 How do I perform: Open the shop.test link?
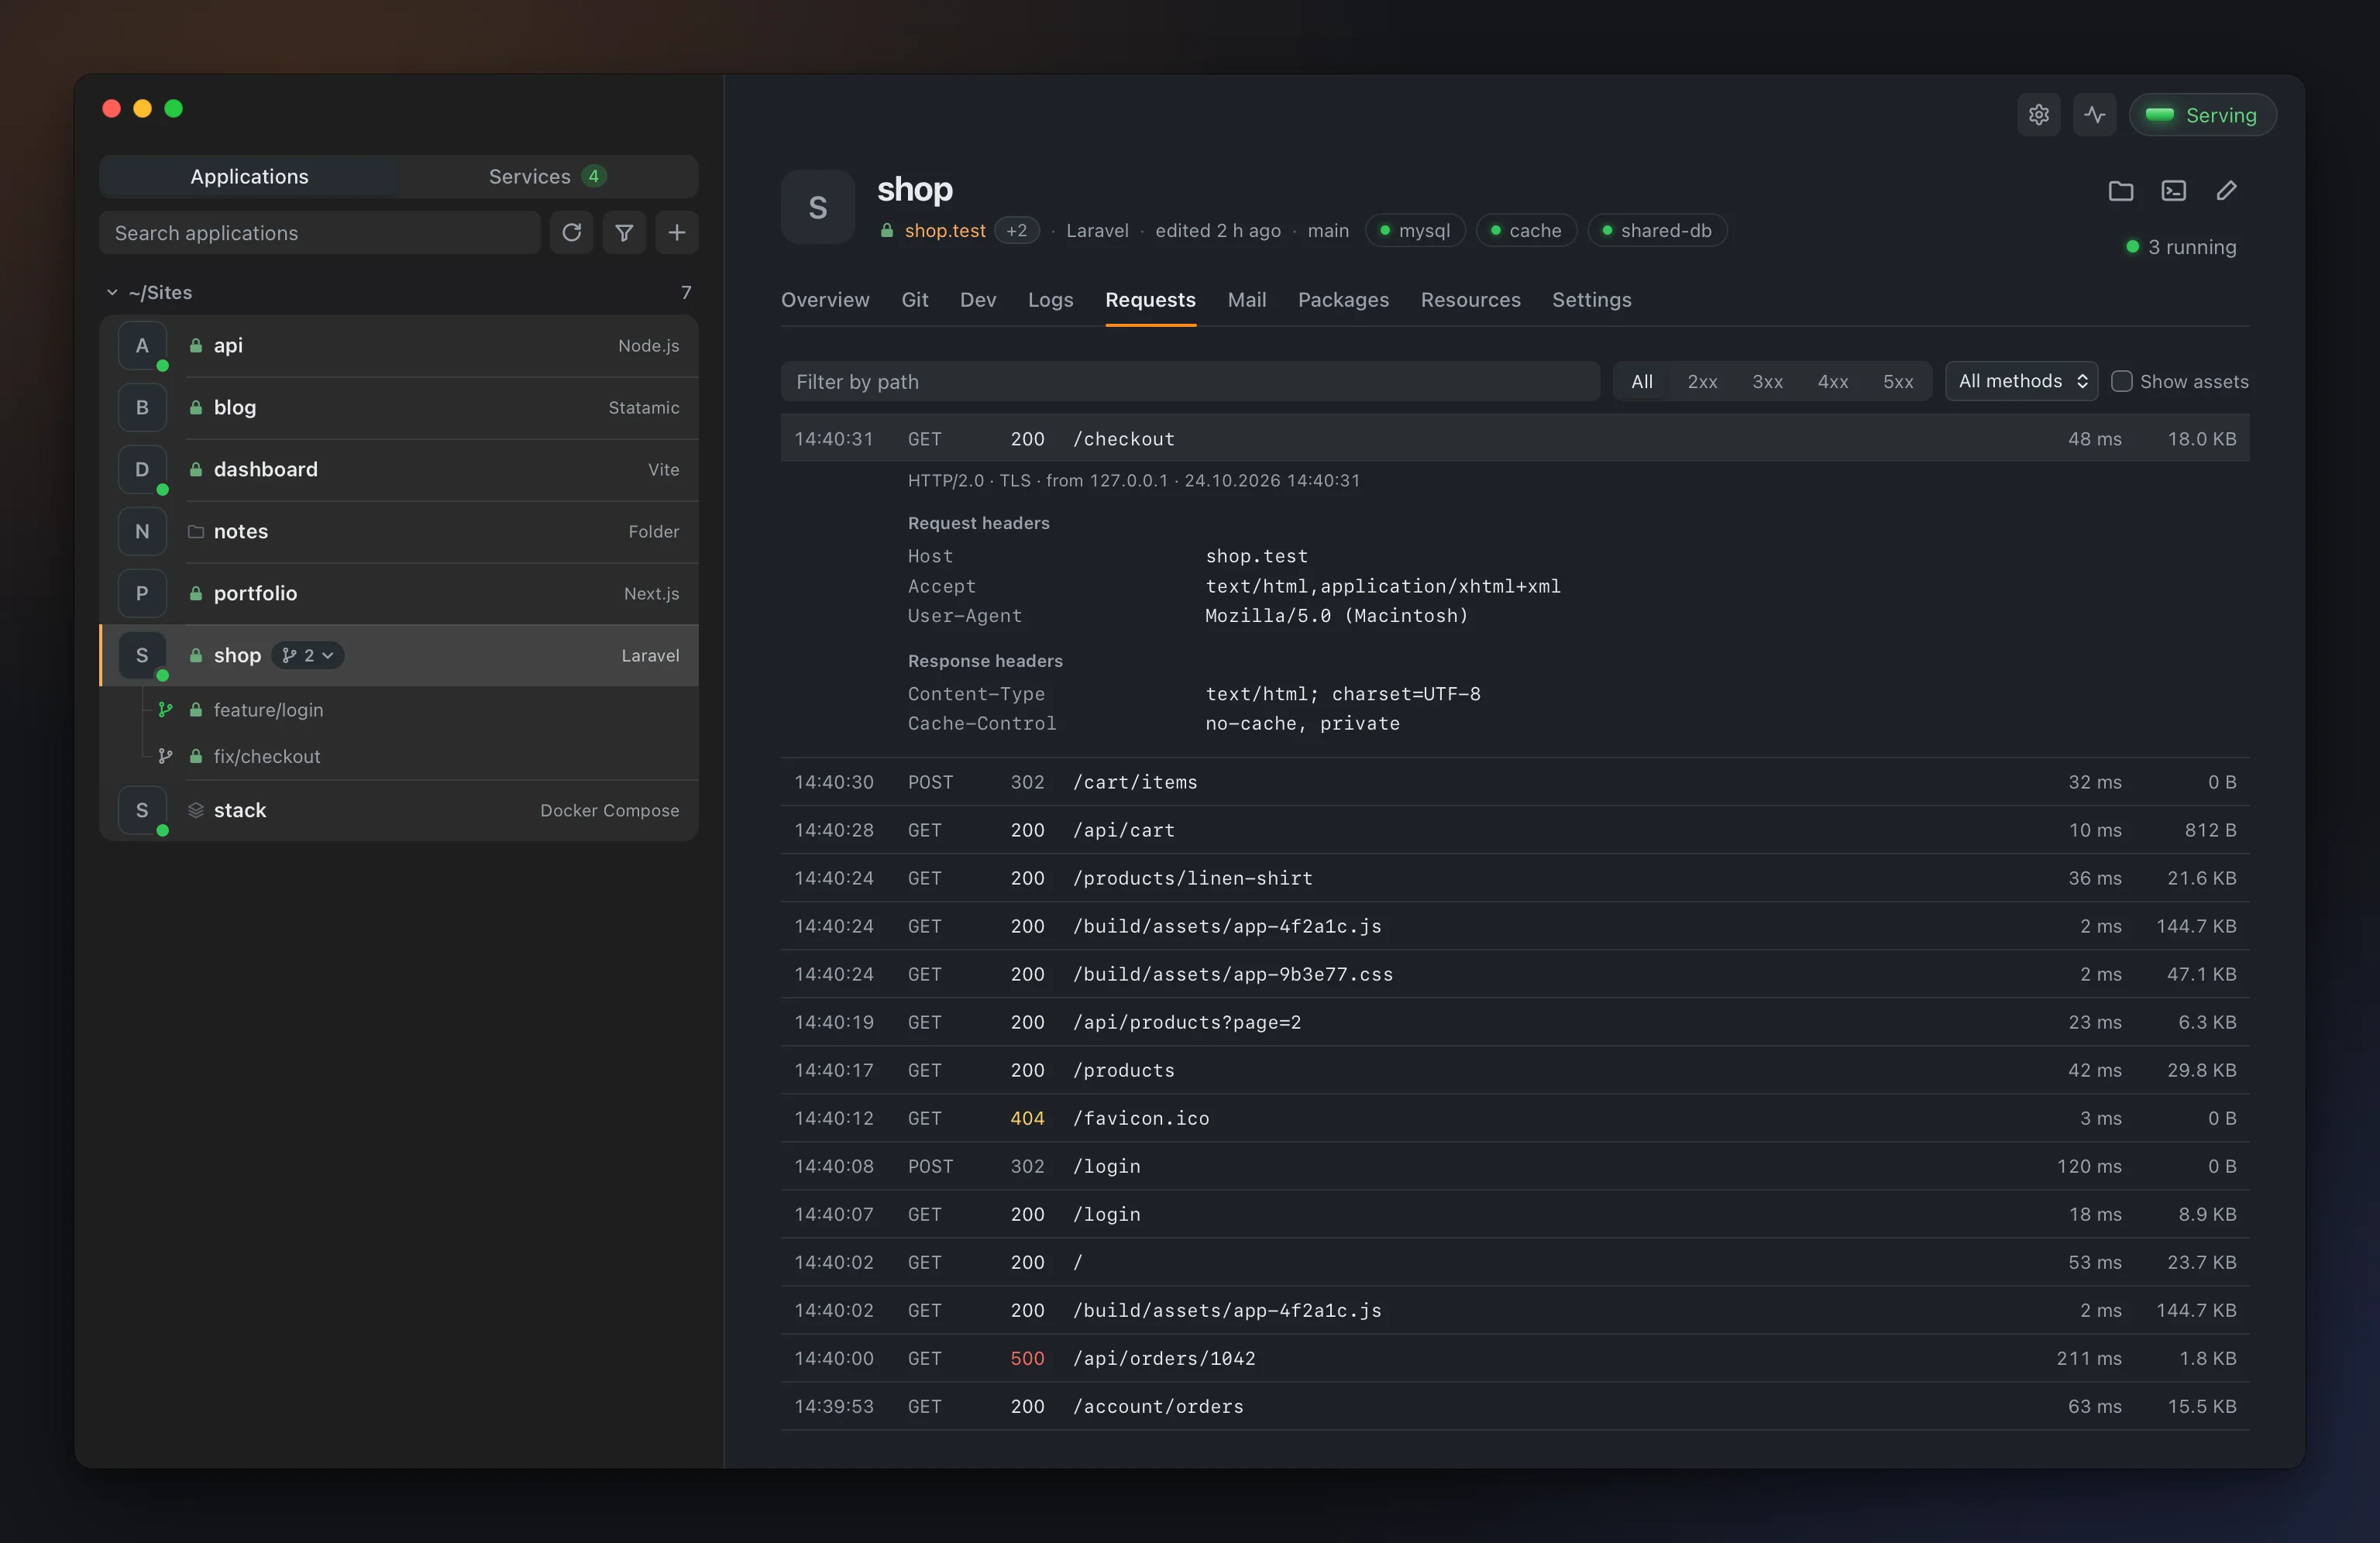click(945, 231)
